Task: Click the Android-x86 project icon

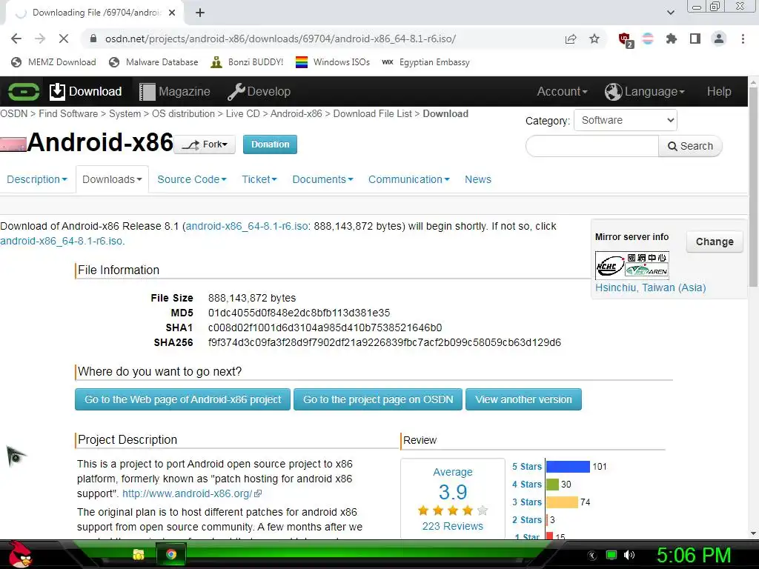Action: (x=13, y=144)
